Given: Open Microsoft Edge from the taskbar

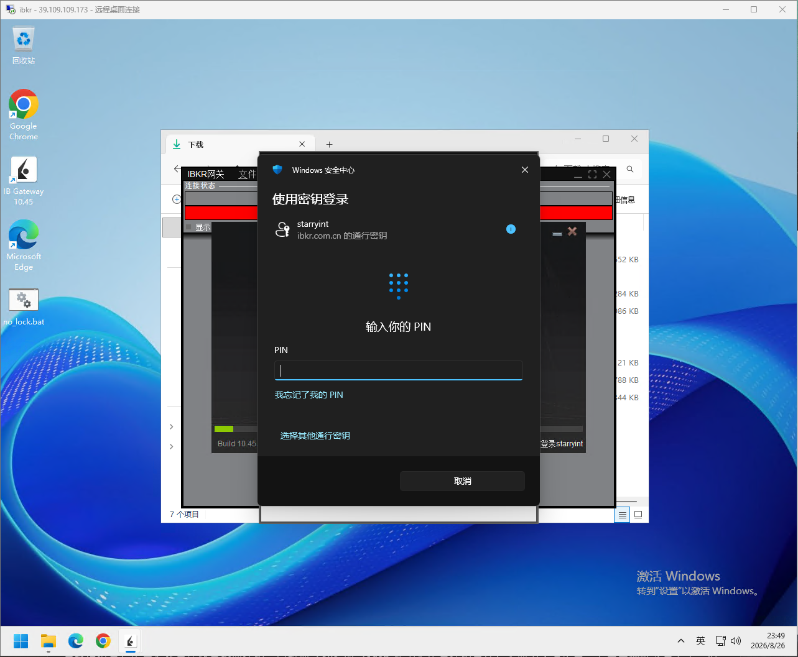Looking at the screenshot, I should (x=76, y=641).
